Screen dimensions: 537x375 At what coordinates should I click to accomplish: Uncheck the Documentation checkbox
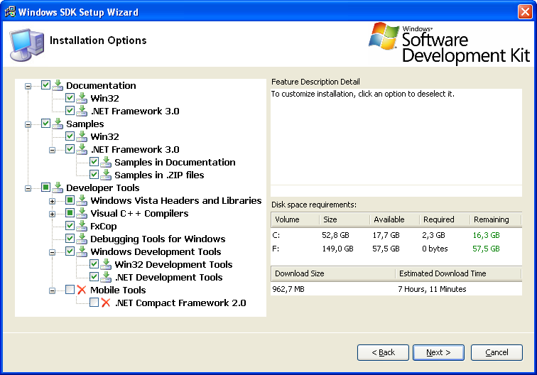(x=45, y=85)
